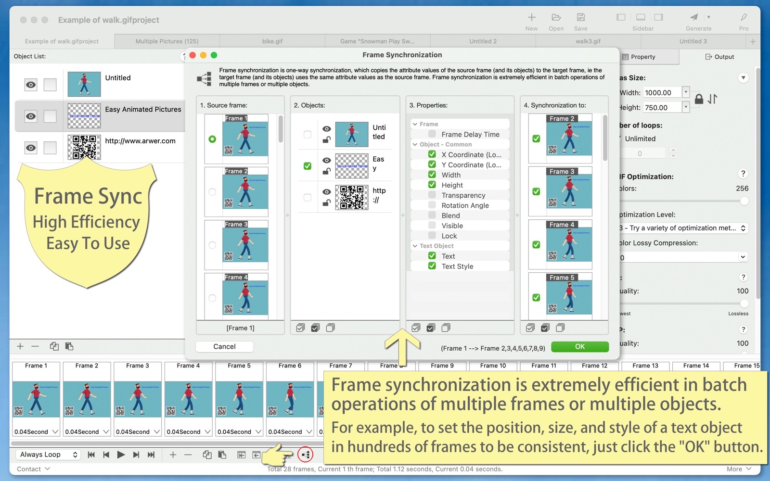Image resolution: width=770 pixels, height=481 pixels.
Task: Select Frame 2 as the source frame radio button
Action: pos(212,192)
